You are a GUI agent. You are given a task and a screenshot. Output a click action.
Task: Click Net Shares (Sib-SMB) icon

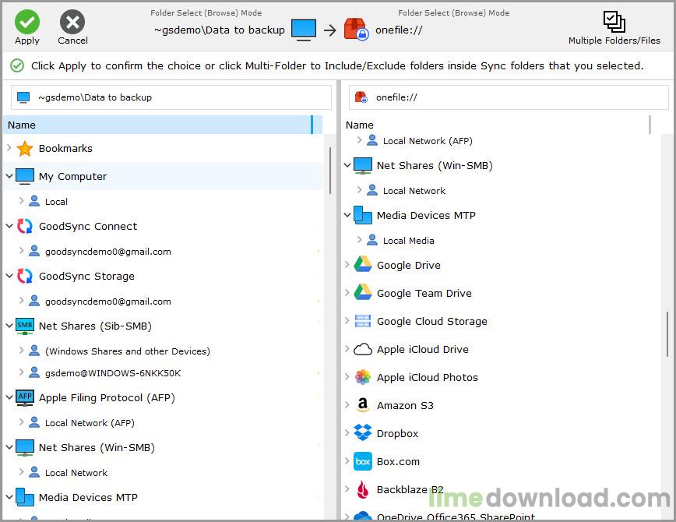pos(25,326)
